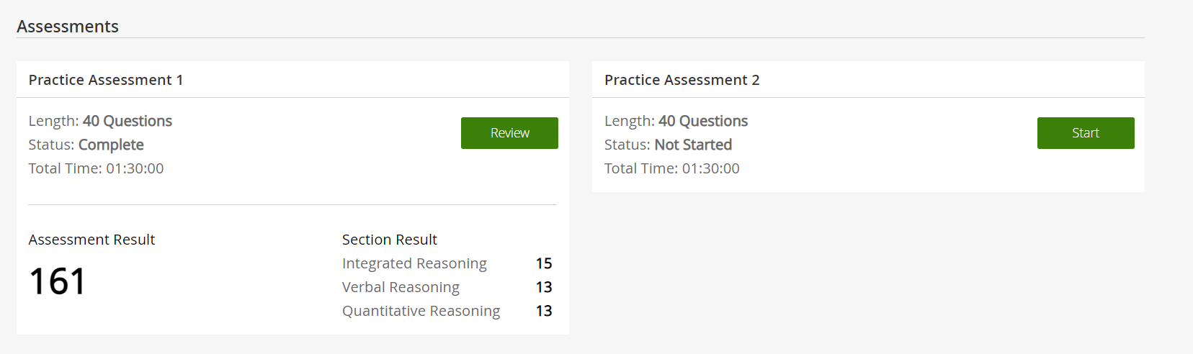
Task: Click the Total Time in Practice Assessment 1
Action: pyautogui.click(x=96, y=168)
